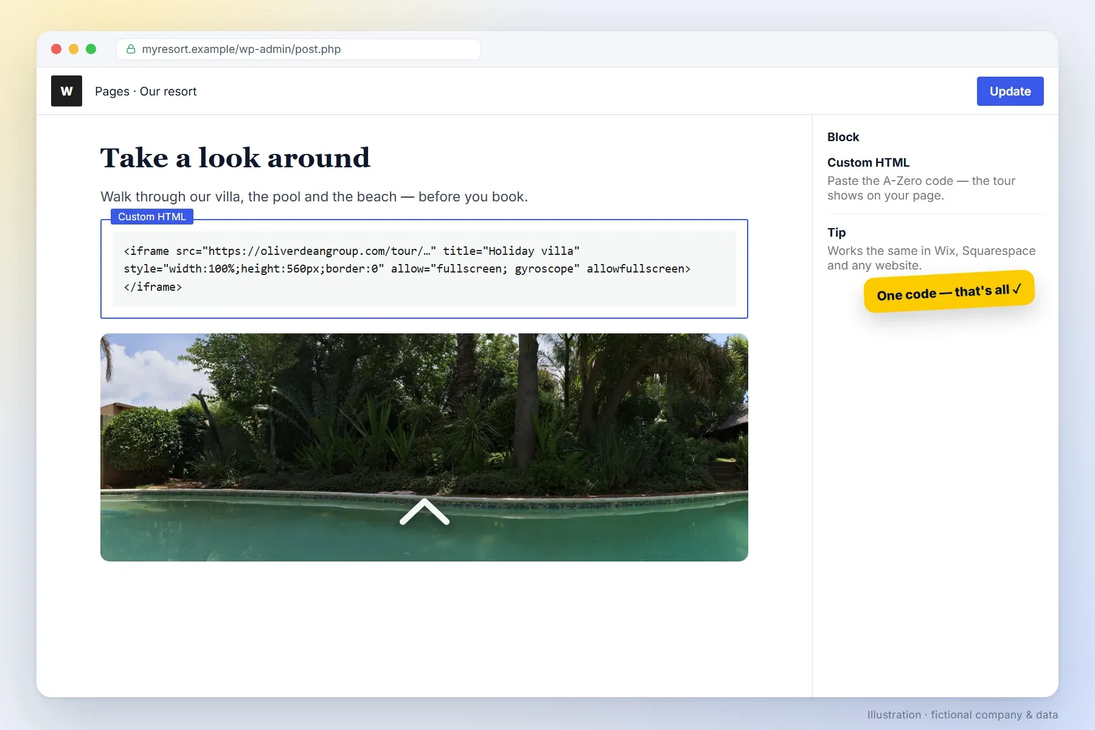
Task: Select the Custom HTML block label tag
Action: [151, 217]
